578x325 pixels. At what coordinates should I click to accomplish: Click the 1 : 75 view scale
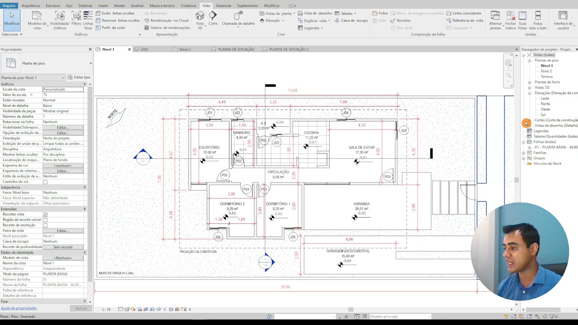(106, 310)
